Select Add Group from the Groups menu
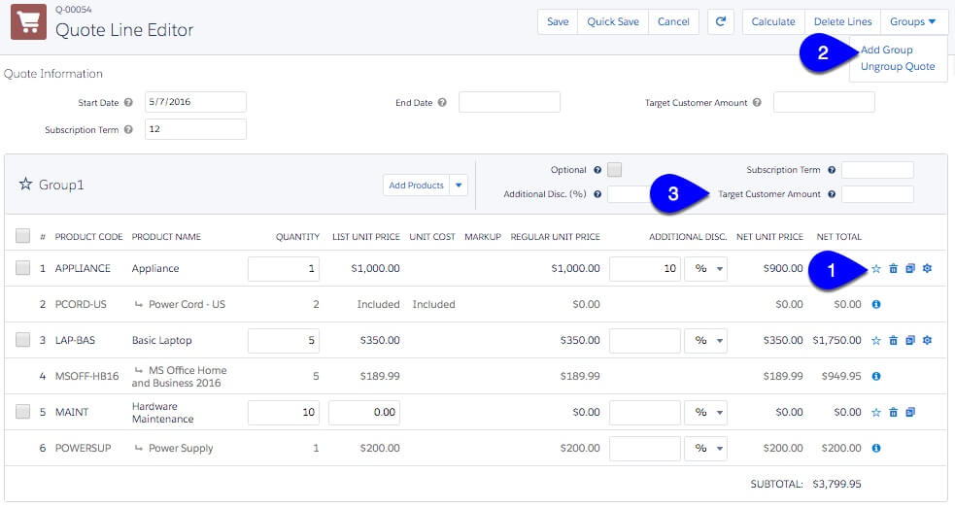955x508 pixels. point(886,50)
